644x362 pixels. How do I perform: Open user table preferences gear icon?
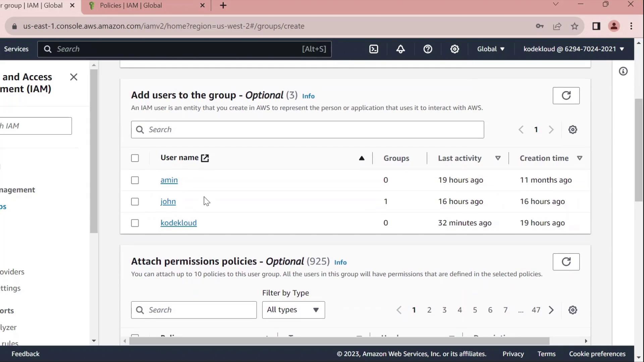pos(573,130)
